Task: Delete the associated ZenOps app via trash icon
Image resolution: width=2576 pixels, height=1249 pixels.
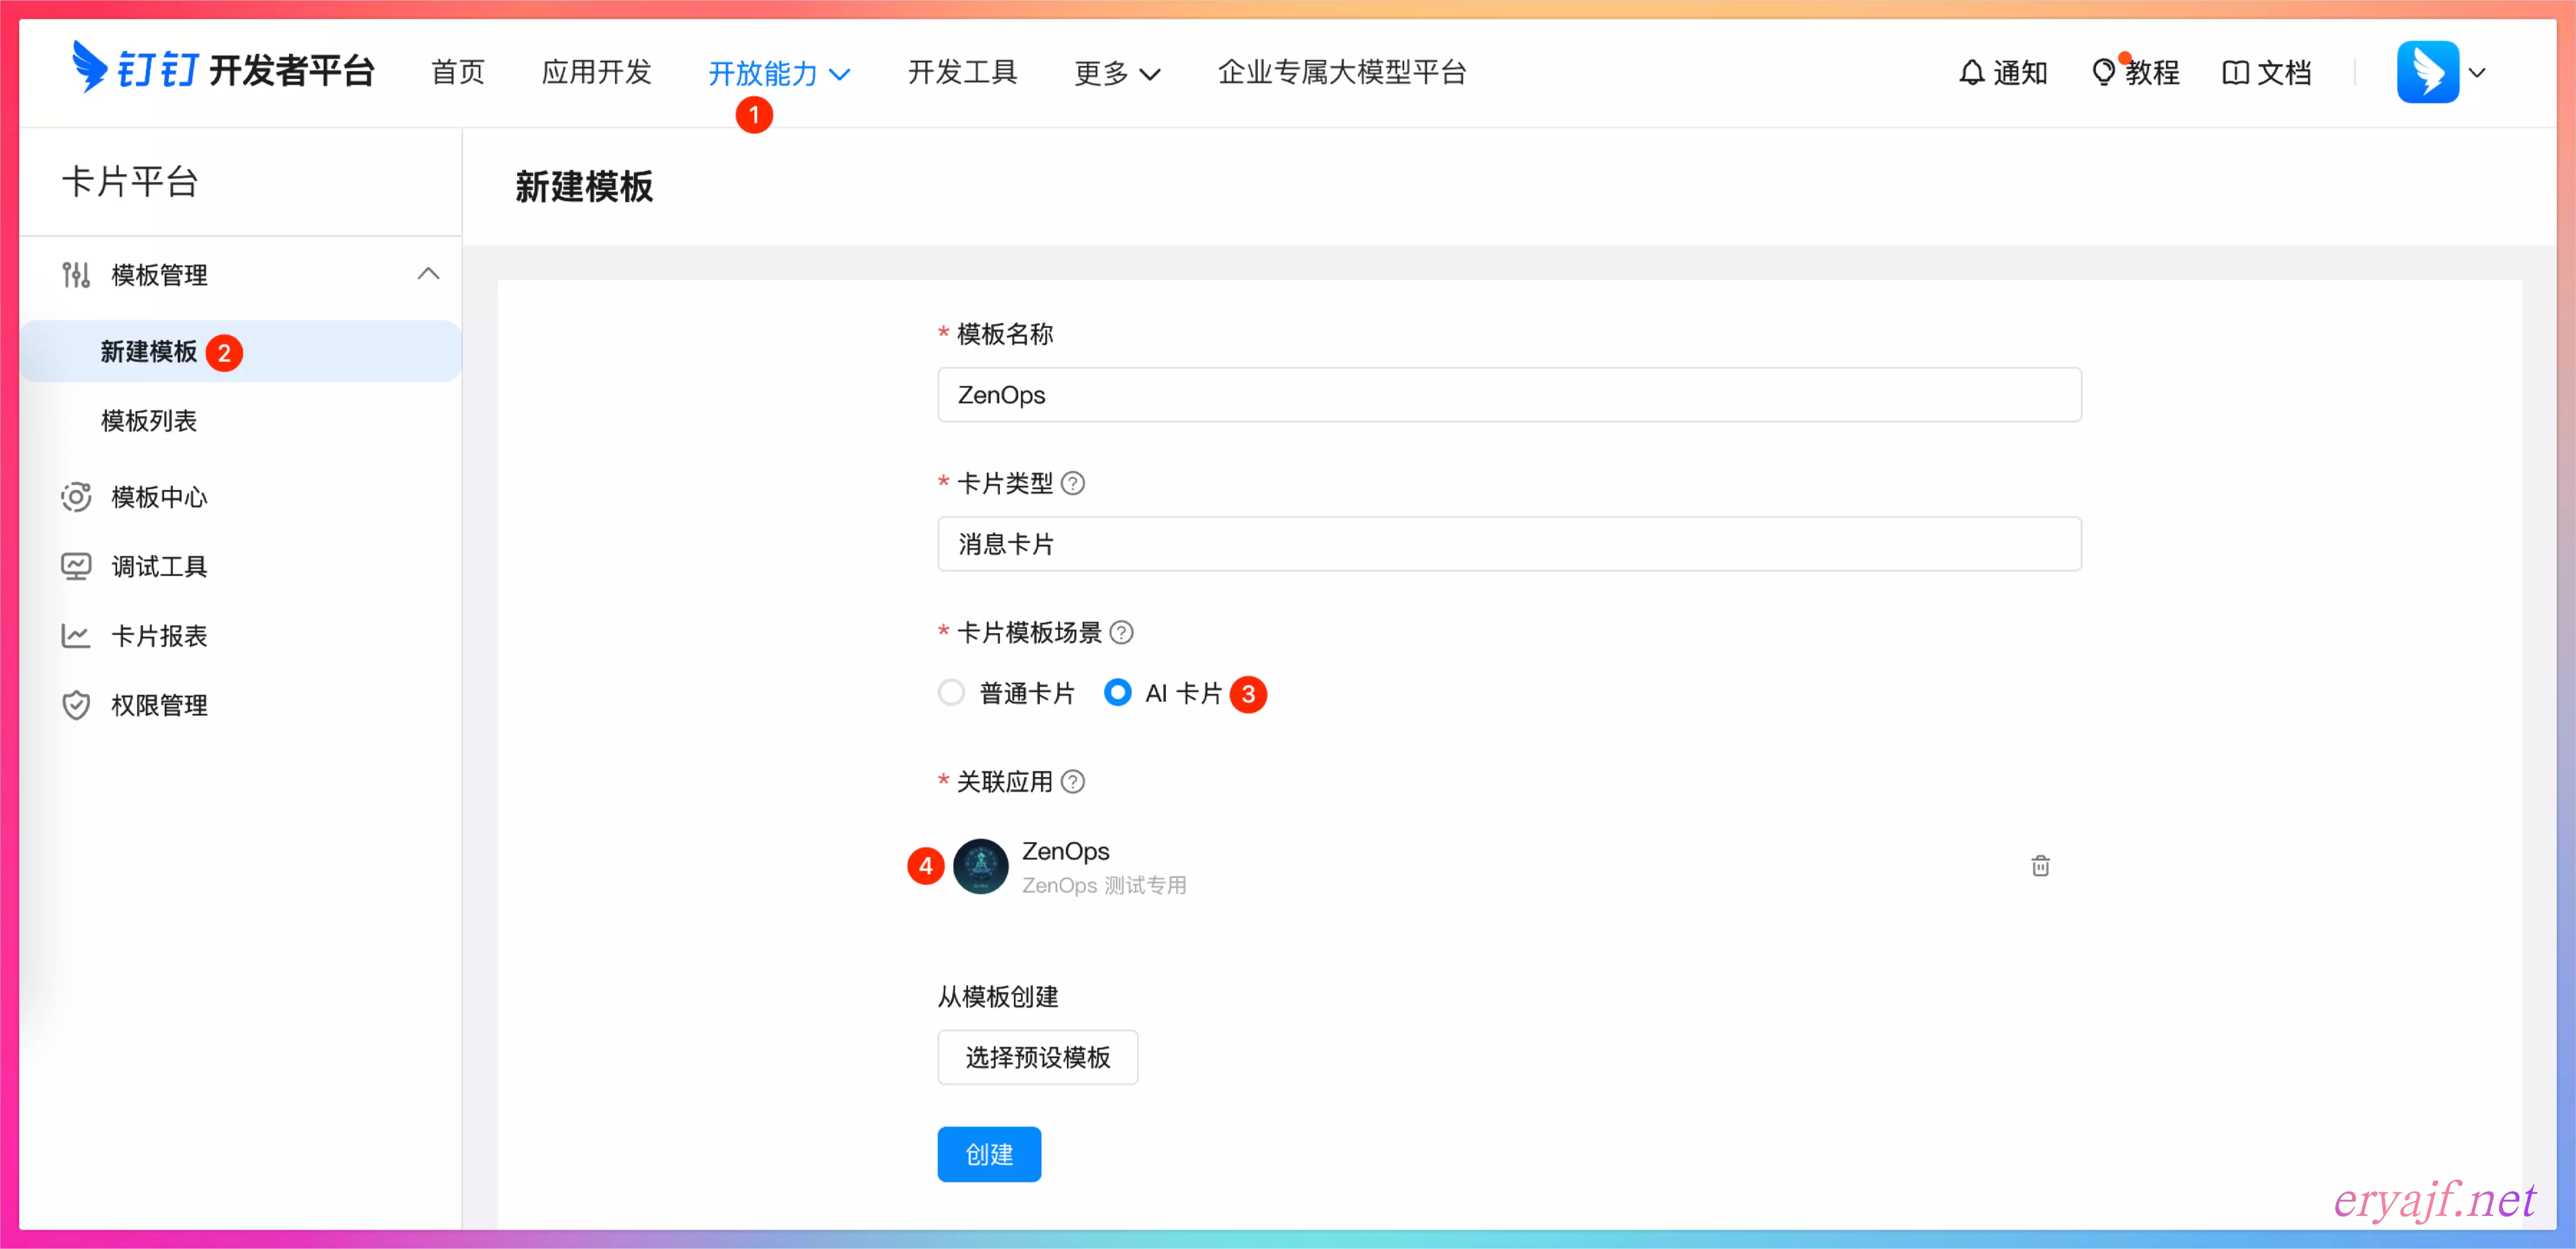Action: tap(2040, 866)
